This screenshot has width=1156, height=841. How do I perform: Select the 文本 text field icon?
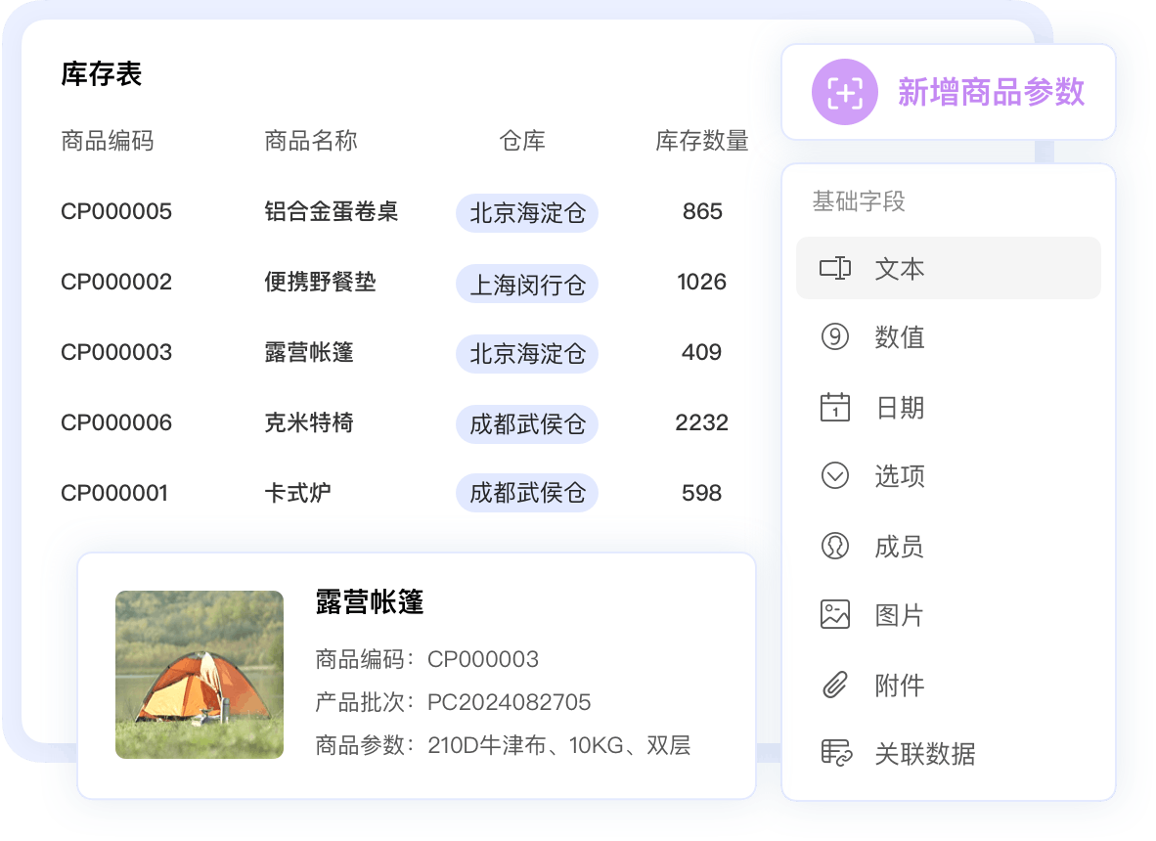pyautogui.click(x=834, y=267)
